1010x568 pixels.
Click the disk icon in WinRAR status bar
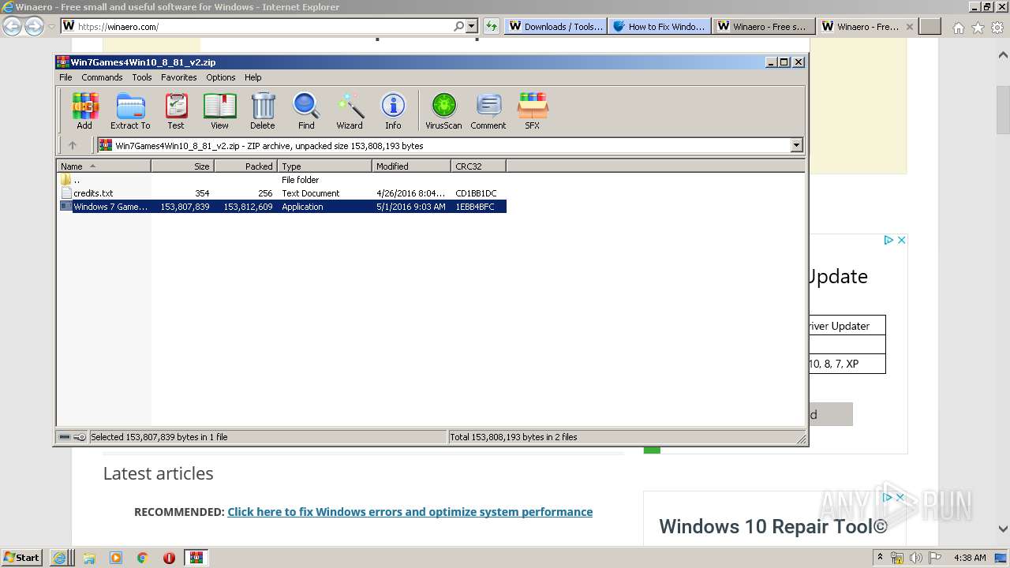65,437
